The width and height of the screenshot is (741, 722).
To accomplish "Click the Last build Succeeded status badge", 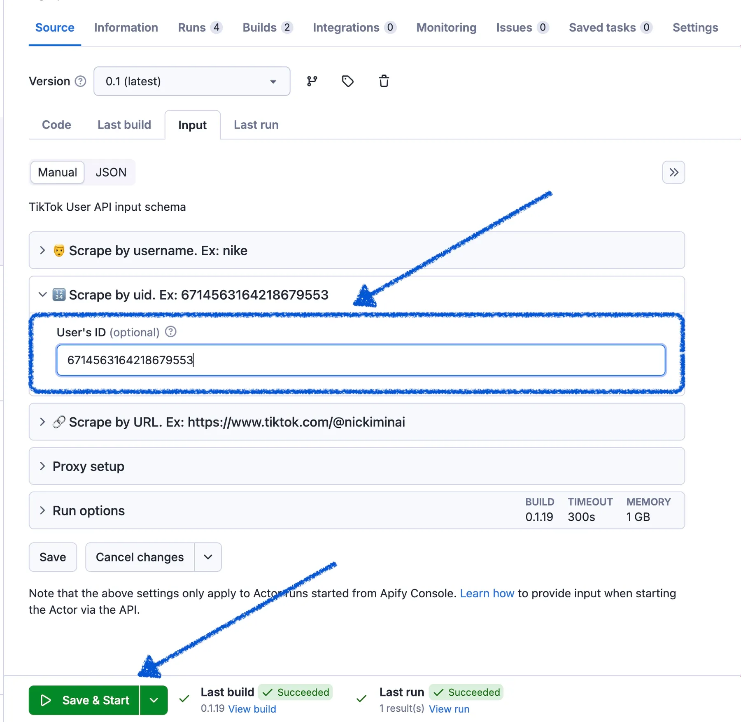I will [296, 692].
